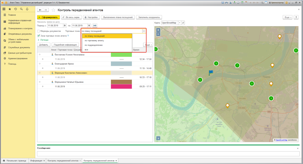The height and width of the screenshot is (164, 303).
Task: Click the green swatch for Беспалова
Action: (121, 54)
